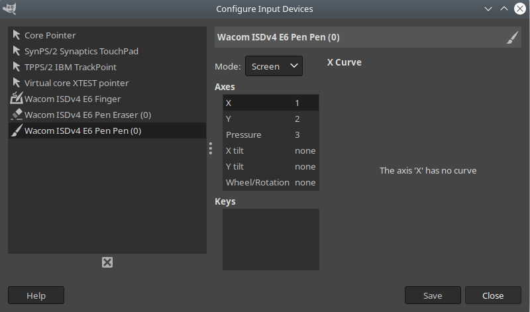Select Virtual core XTEST pointer device
The height and width of the screenshot is (312, 530).
click(x=107, y=83)
